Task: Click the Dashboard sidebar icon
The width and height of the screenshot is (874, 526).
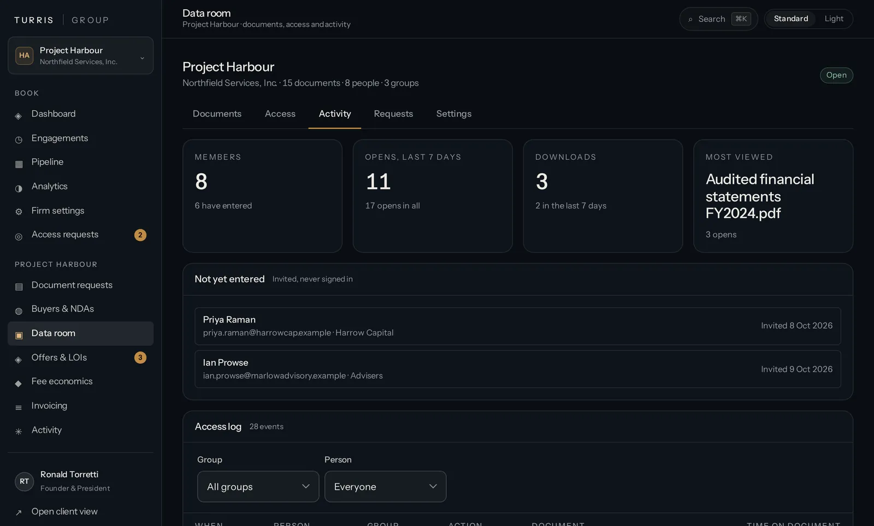Action: point(19,116)
